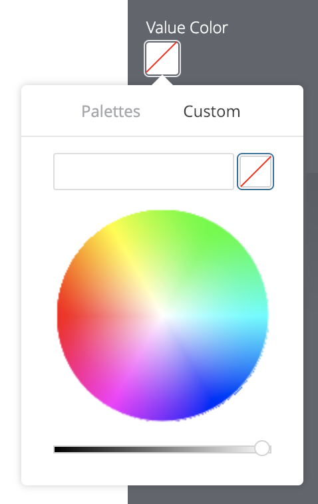Click the Value Color label text
The width and height of the screenshot is (318, 504).
pos(187,28)
